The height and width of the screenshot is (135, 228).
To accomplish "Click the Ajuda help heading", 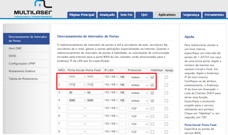I will click(x=189, y=37).
